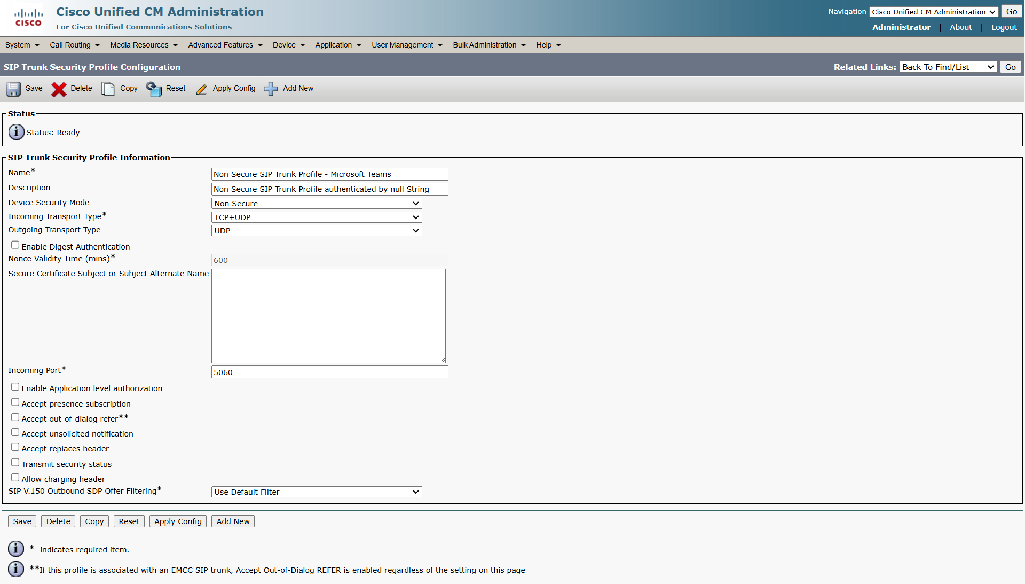The image size is (1025, 584).
Task: Open the Media Resources menu
Action: point(144,45)
